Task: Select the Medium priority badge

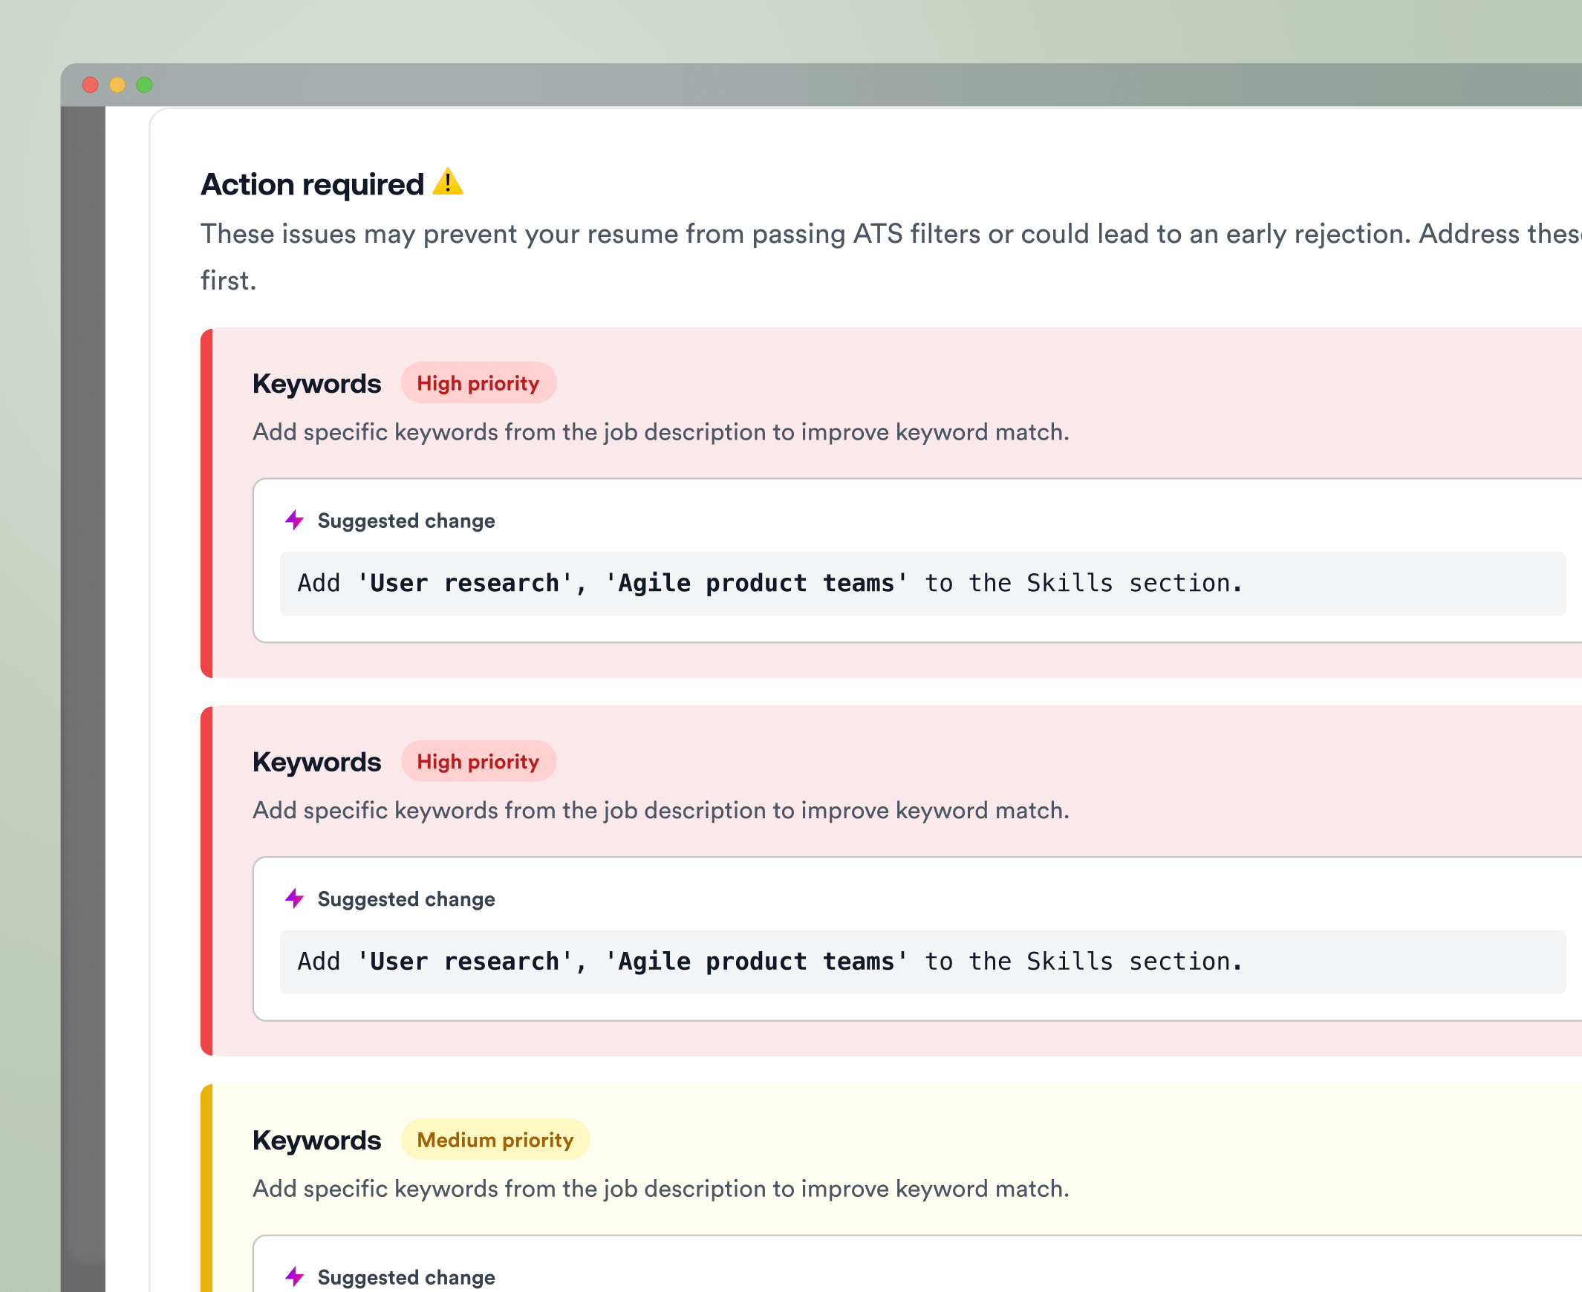Action: pyautogui.click(x=495, y=1140)
